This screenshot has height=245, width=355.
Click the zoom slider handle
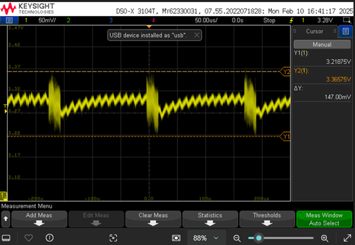pyautogui.click(x=259, y=238)
